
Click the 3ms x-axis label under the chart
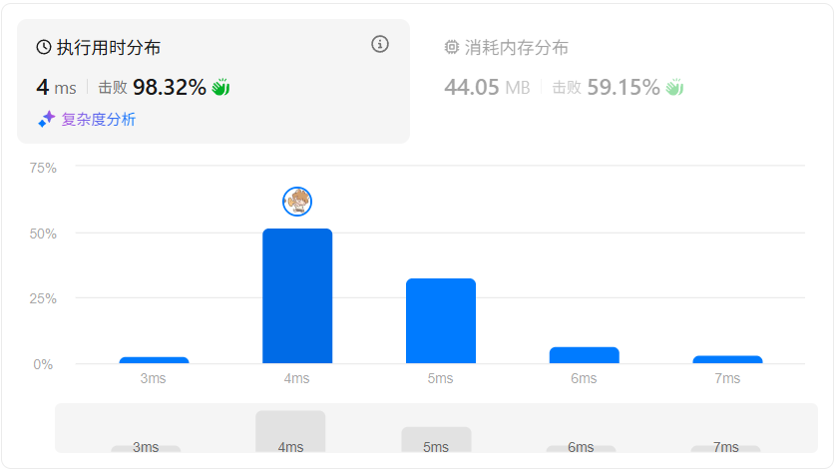coord(153,378)
